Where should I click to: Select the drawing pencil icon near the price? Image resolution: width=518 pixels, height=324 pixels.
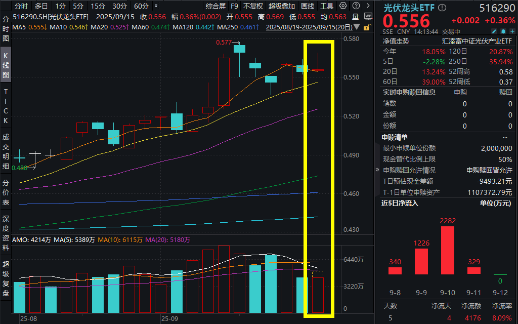tap(494, 31)
